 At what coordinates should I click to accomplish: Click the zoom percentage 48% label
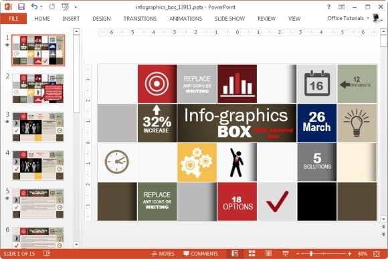363,254
